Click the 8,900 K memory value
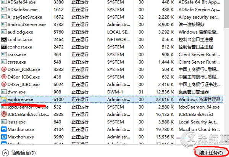 (166, 24)
